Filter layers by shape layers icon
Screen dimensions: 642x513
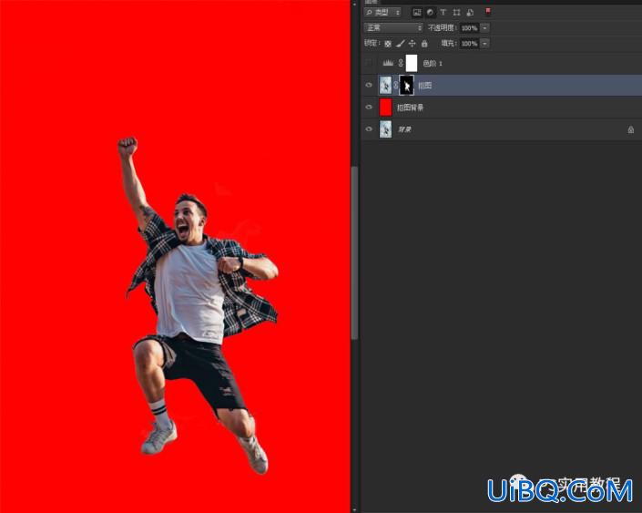(456, 12)
